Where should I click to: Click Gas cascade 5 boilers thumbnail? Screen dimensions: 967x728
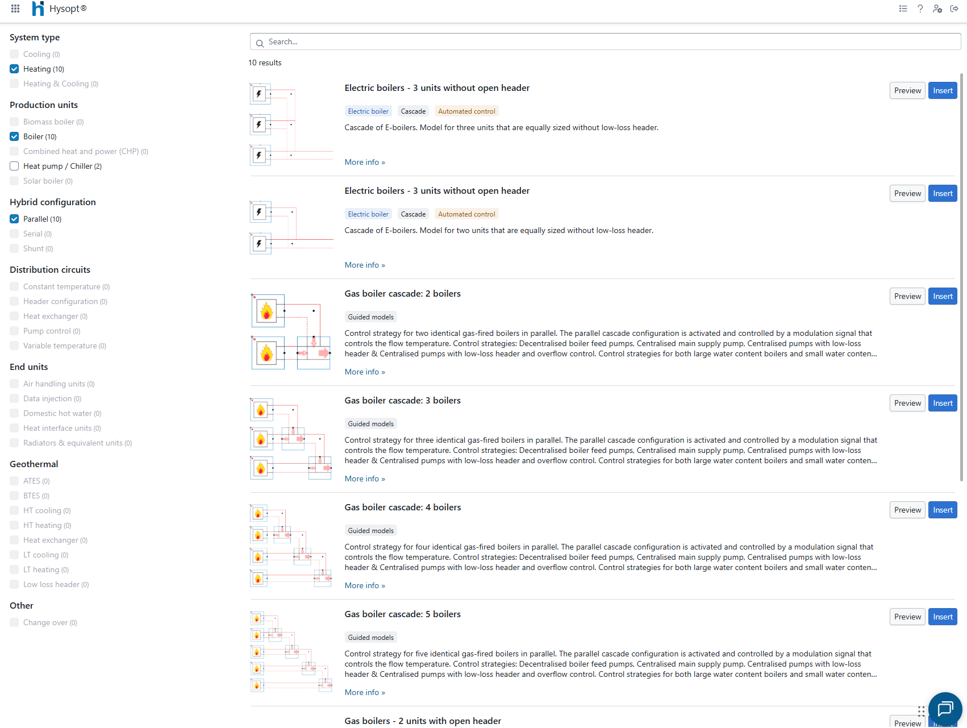(x=291, y=652)
